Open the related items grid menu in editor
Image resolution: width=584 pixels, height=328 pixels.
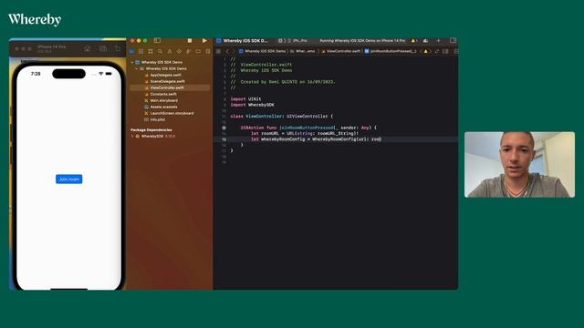218,51
